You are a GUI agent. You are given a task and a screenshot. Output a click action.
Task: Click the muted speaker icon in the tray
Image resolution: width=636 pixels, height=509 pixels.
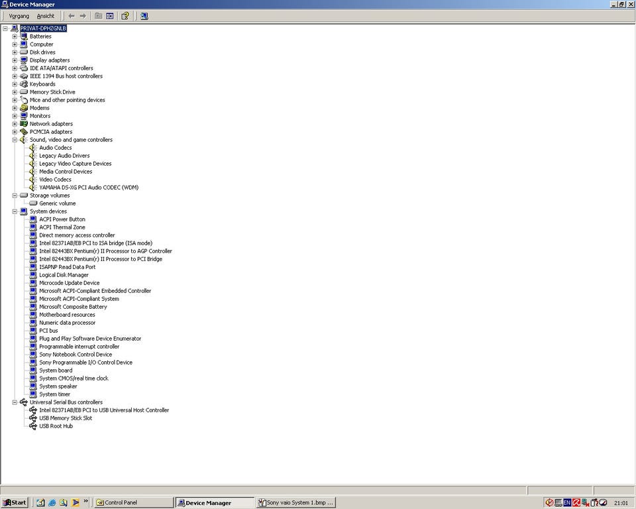tap(549, 502)
